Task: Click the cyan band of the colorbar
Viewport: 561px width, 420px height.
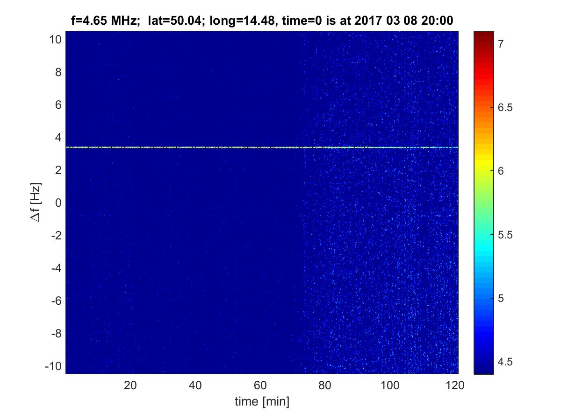Action: click(483, 247)
